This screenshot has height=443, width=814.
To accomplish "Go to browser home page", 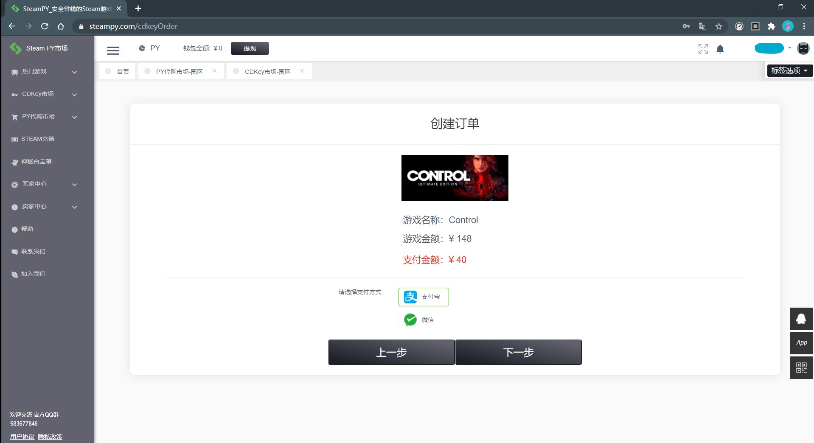I will 61,26.
